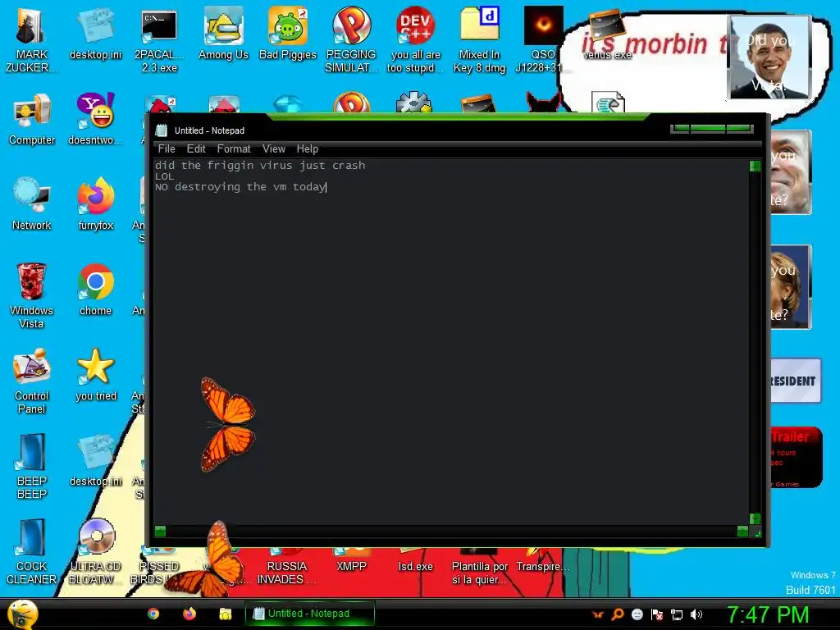Click the magnifier tray icon

(x=618, y=614)
